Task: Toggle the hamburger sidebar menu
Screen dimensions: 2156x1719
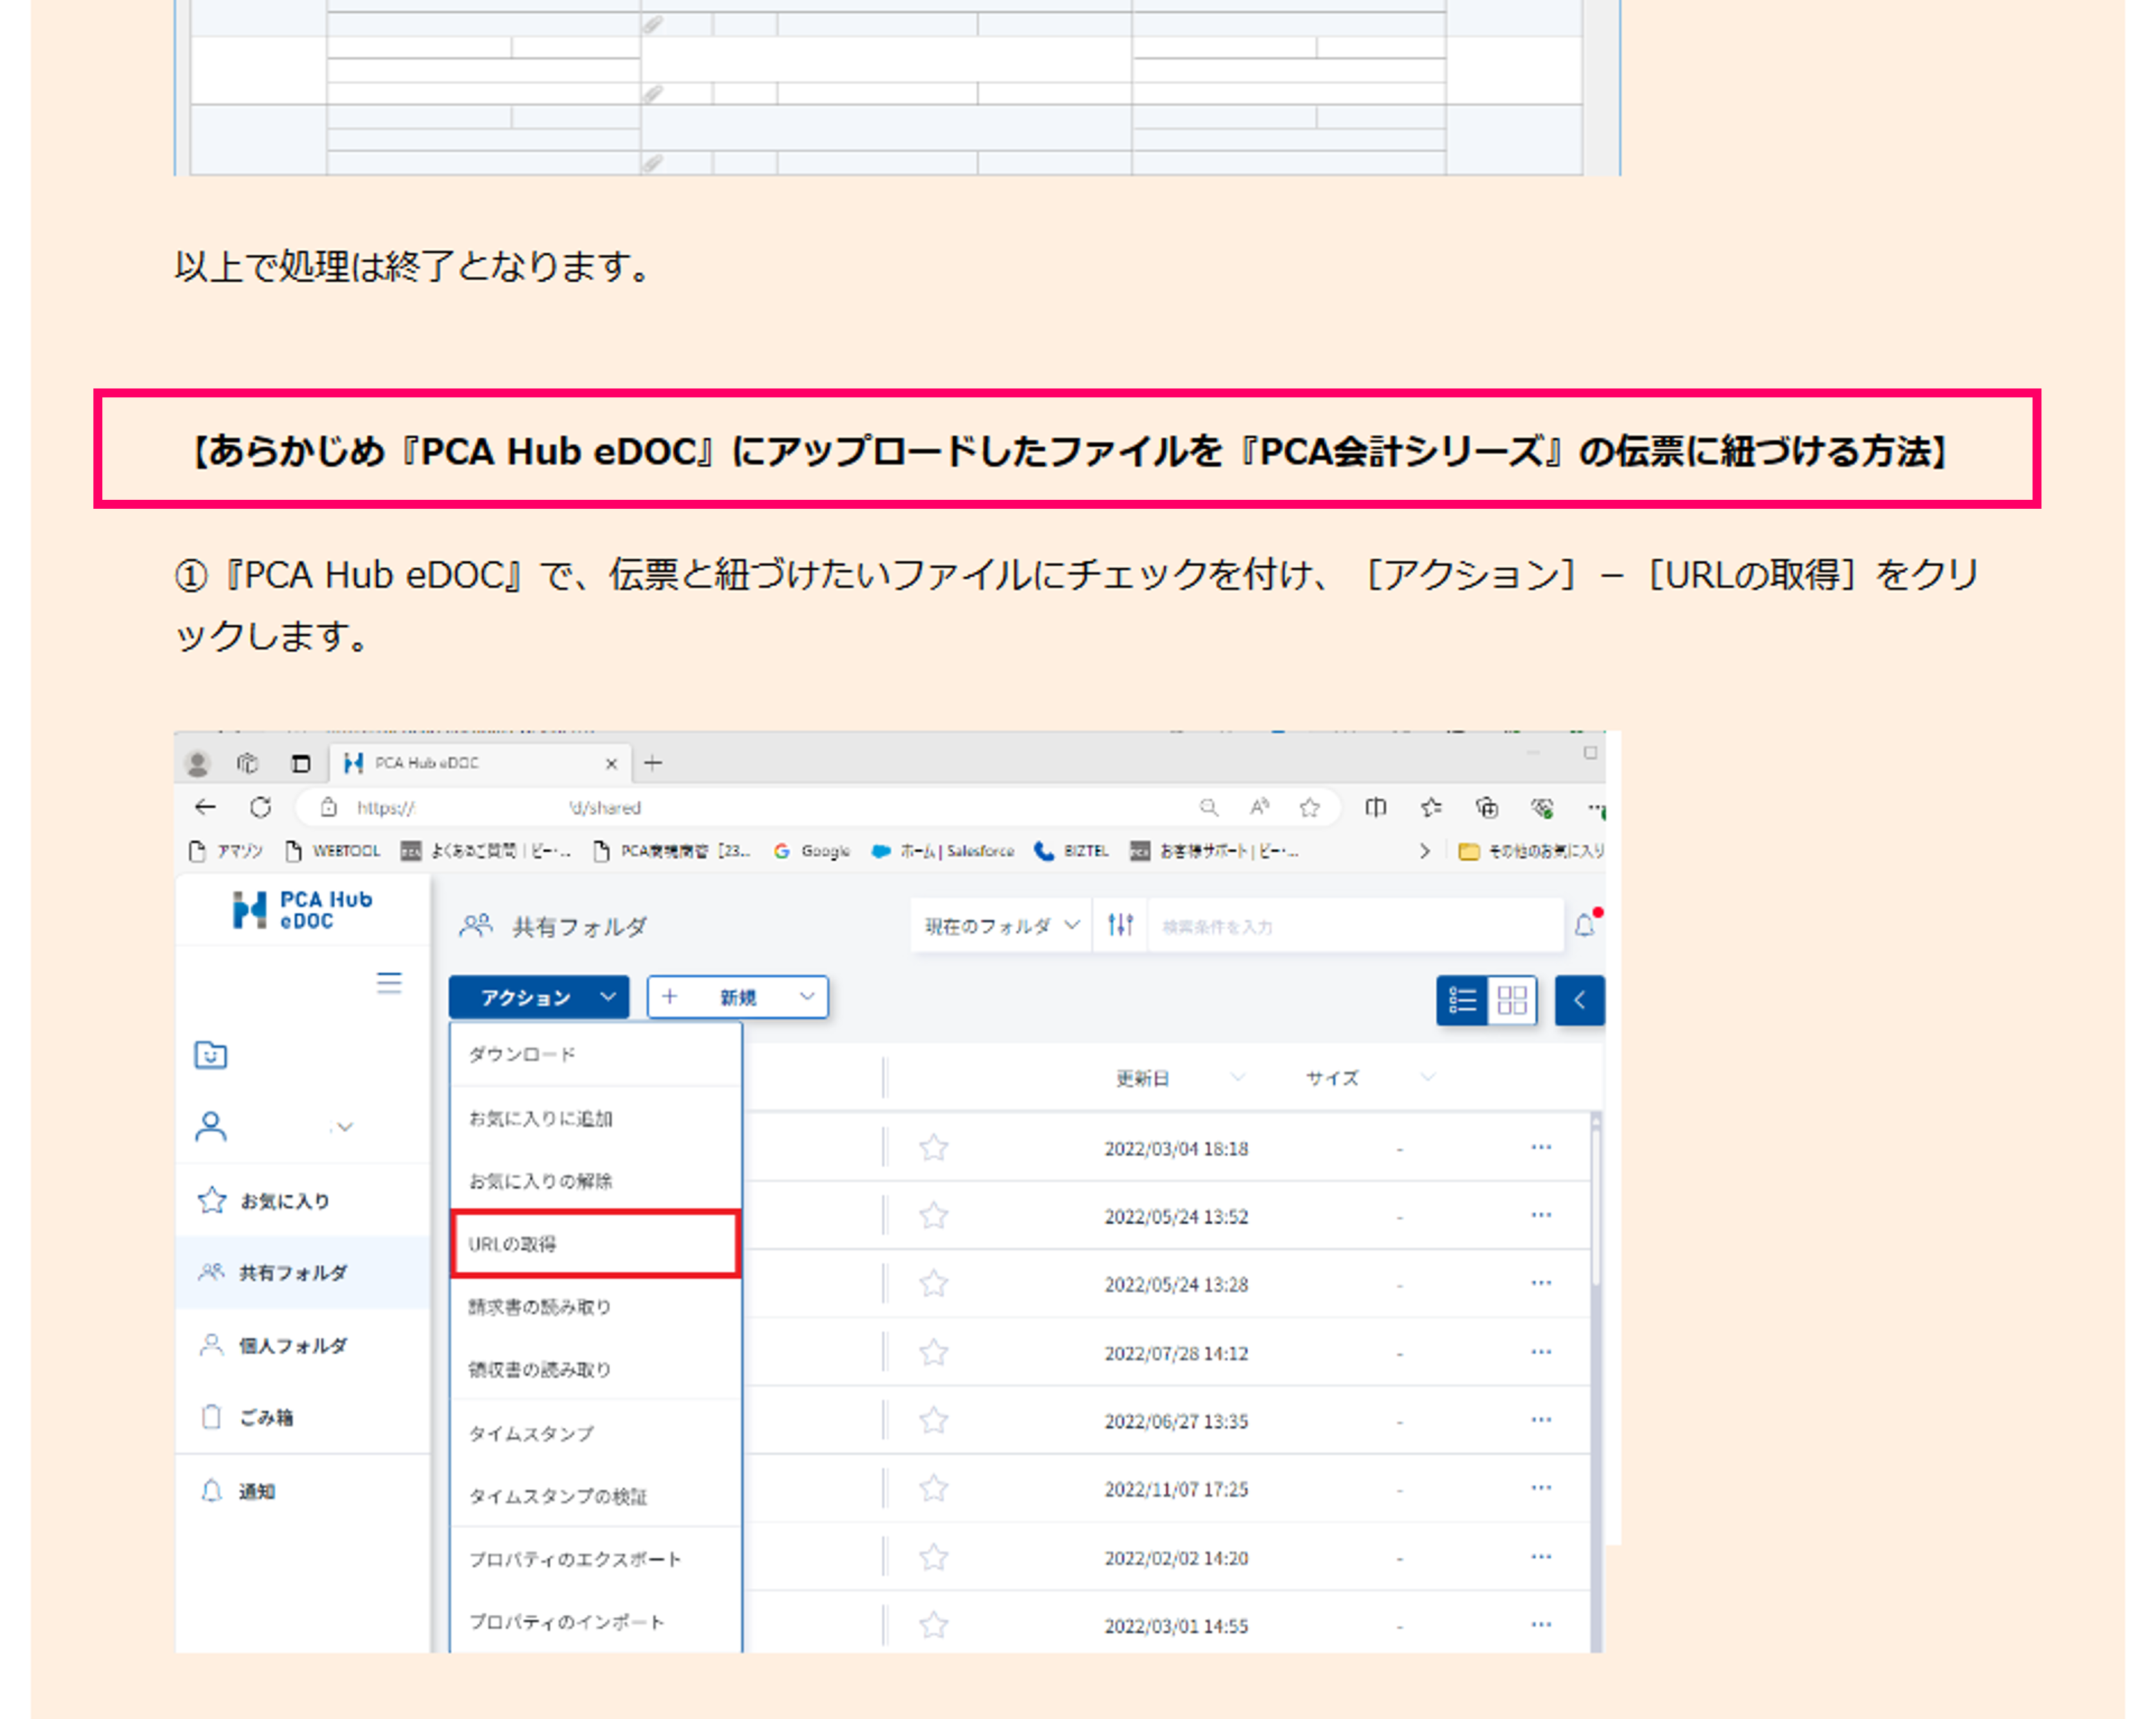Action: [x=389, y=982]
